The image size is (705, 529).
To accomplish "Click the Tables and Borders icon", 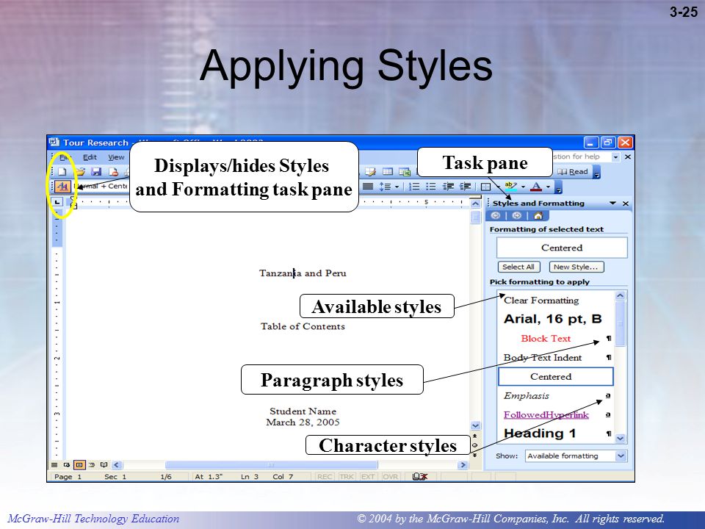I will 370,172.
